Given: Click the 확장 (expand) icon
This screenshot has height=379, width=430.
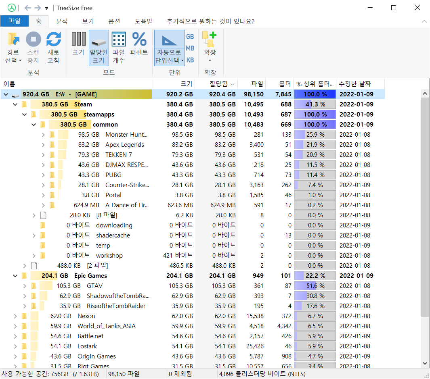Looking at the screenshot, I should coord(210,39).
